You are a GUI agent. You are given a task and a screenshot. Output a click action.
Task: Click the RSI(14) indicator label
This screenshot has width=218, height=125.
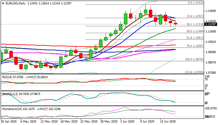click(x=25, y=77)
